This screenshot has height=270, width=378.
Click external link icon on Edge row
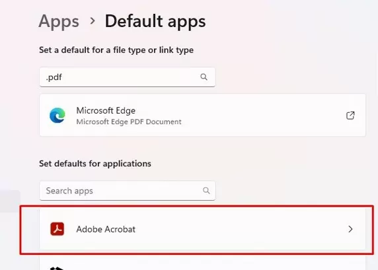coord(350,116)
